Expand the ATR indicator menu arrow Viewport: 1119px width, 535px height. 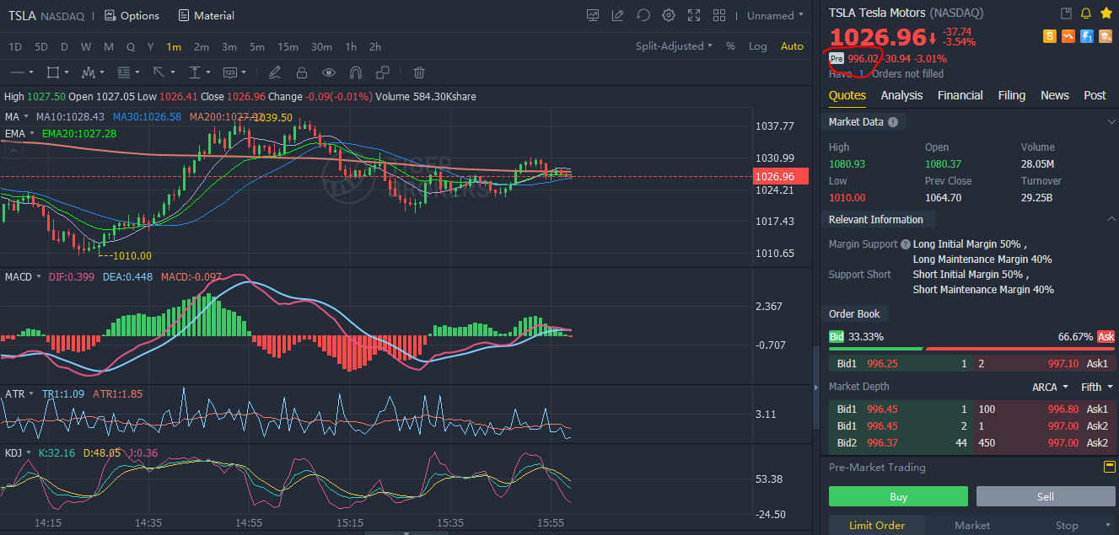click(30, 393)
